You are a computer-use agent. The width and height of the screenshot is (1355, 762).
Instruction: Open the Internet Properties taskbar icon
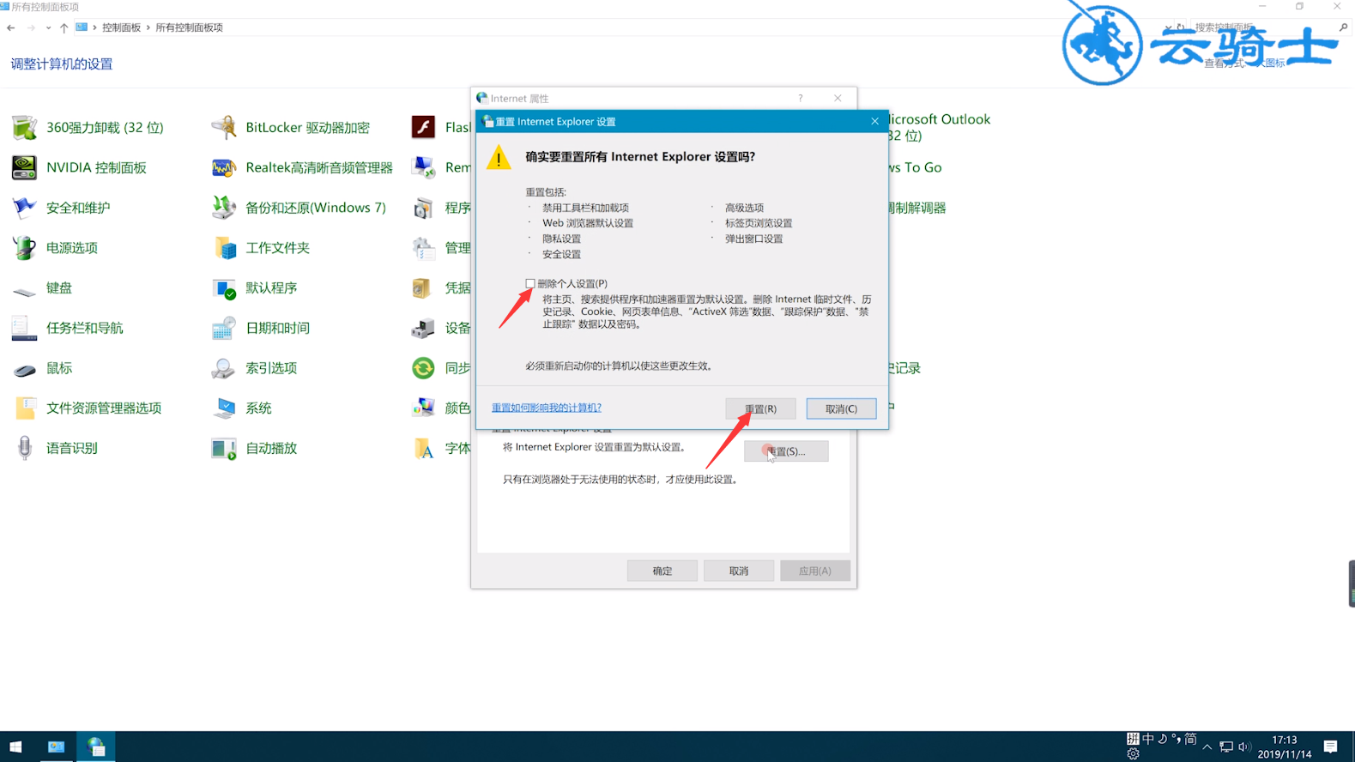coord(96,747)
